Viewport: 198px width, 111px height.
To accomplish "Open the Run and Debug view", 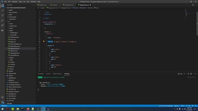I will (x=2, y=20).
